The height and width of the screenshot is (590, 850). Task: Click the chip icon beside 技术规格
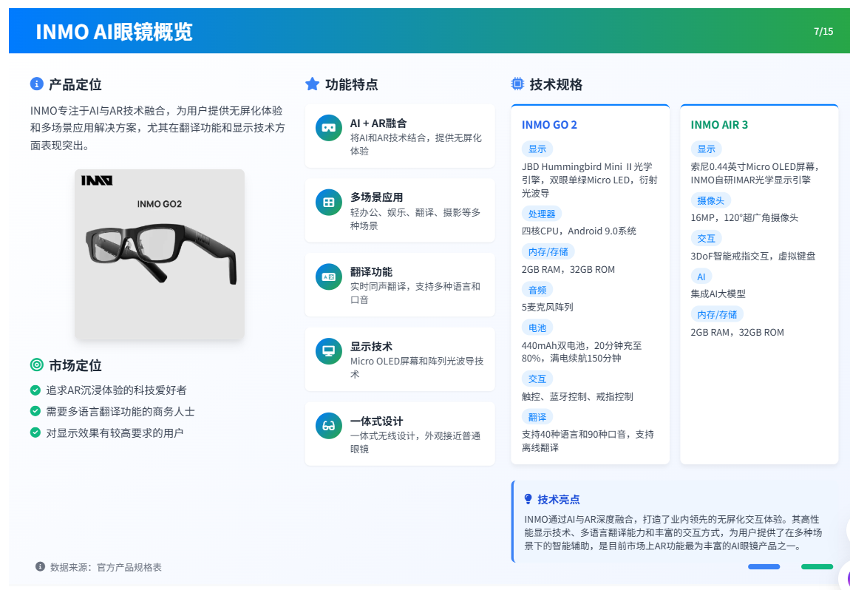pos(517,84)
